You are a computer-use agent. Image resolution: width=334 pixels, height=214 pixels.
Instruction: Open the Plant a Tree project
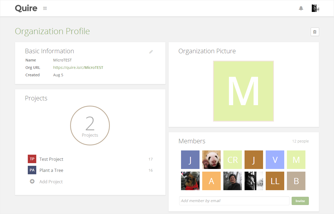click(x=51, y=170)
